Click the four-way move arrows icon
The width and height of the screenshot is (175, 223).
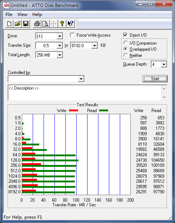[x=53, y=24]
